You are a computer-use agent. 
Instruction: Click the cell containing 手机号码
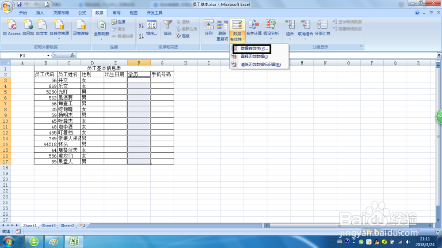(162, 74)
